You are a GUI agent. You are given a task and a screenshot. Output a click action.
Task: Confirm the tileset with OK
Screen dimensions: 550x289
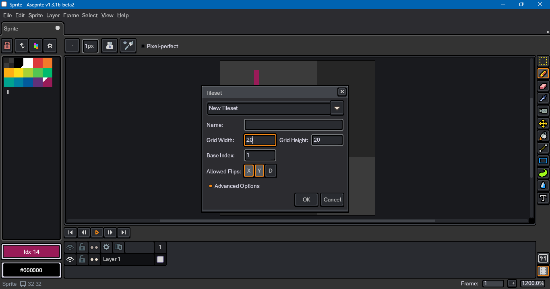pyautogui.click(x=306, y=199)
